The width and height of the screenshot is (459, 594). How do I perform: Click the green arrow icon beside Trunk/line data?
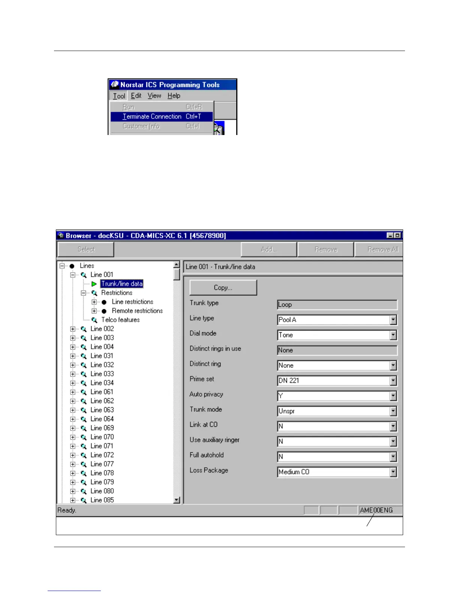[94, 284]
